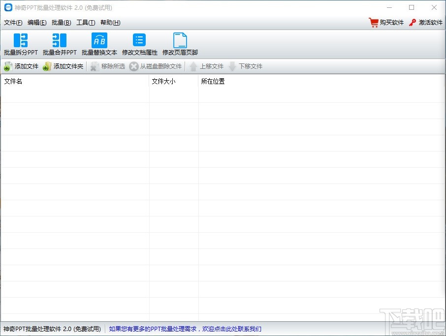Click the app logo icon in title bar
446x336 pixels.
point(8,8)
